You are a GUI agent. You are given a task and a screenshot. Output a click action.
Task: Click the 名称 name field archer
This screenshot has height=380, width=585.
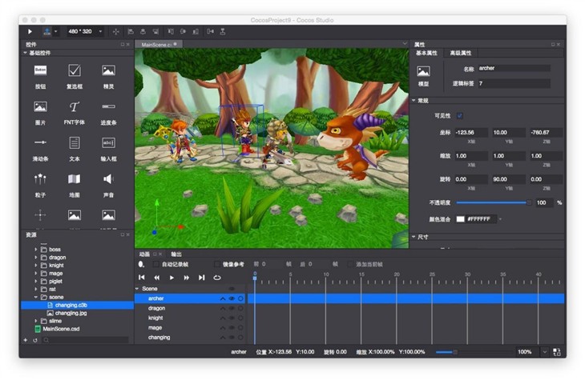coord(514,68)
